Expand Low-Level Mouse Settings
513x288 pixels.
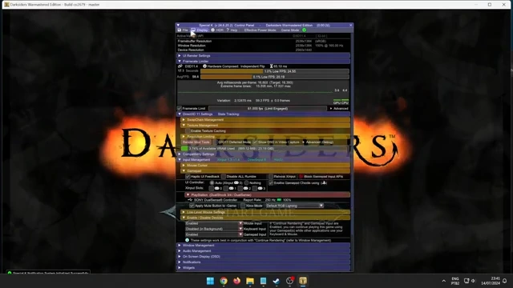point(265,212)
